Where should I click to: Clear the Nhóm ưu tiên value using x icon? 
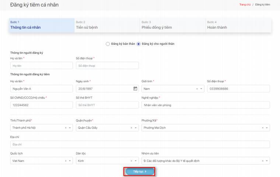click(x=263, y=161)
